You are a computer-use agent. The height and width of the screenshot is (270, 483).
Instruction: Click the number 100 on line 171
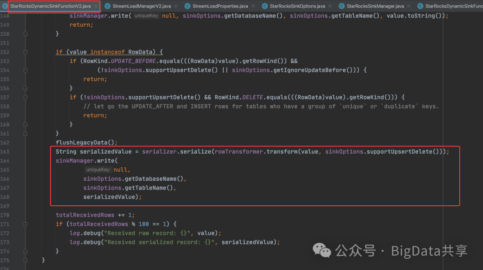coord(144,224)
